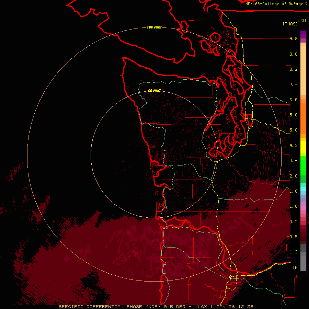This screenshot has width=309, height=309.
Task: Click the 3.4 scale value
Action: point(294,160)
